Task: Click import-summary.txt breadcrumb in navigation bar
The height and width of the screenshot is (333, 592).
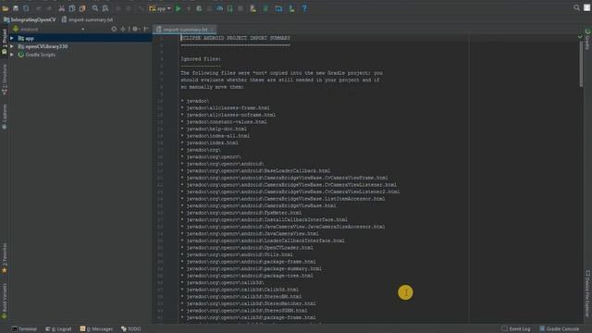Action: tap(87, 19)
